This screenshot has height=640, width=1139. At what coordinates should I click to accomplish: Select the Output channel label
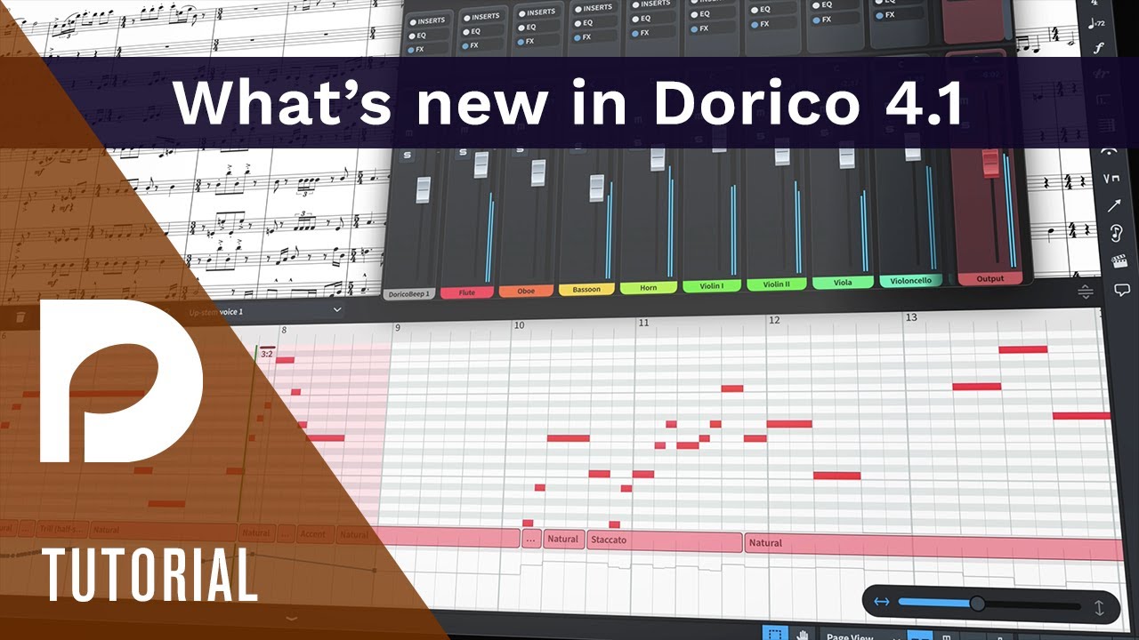990,278
